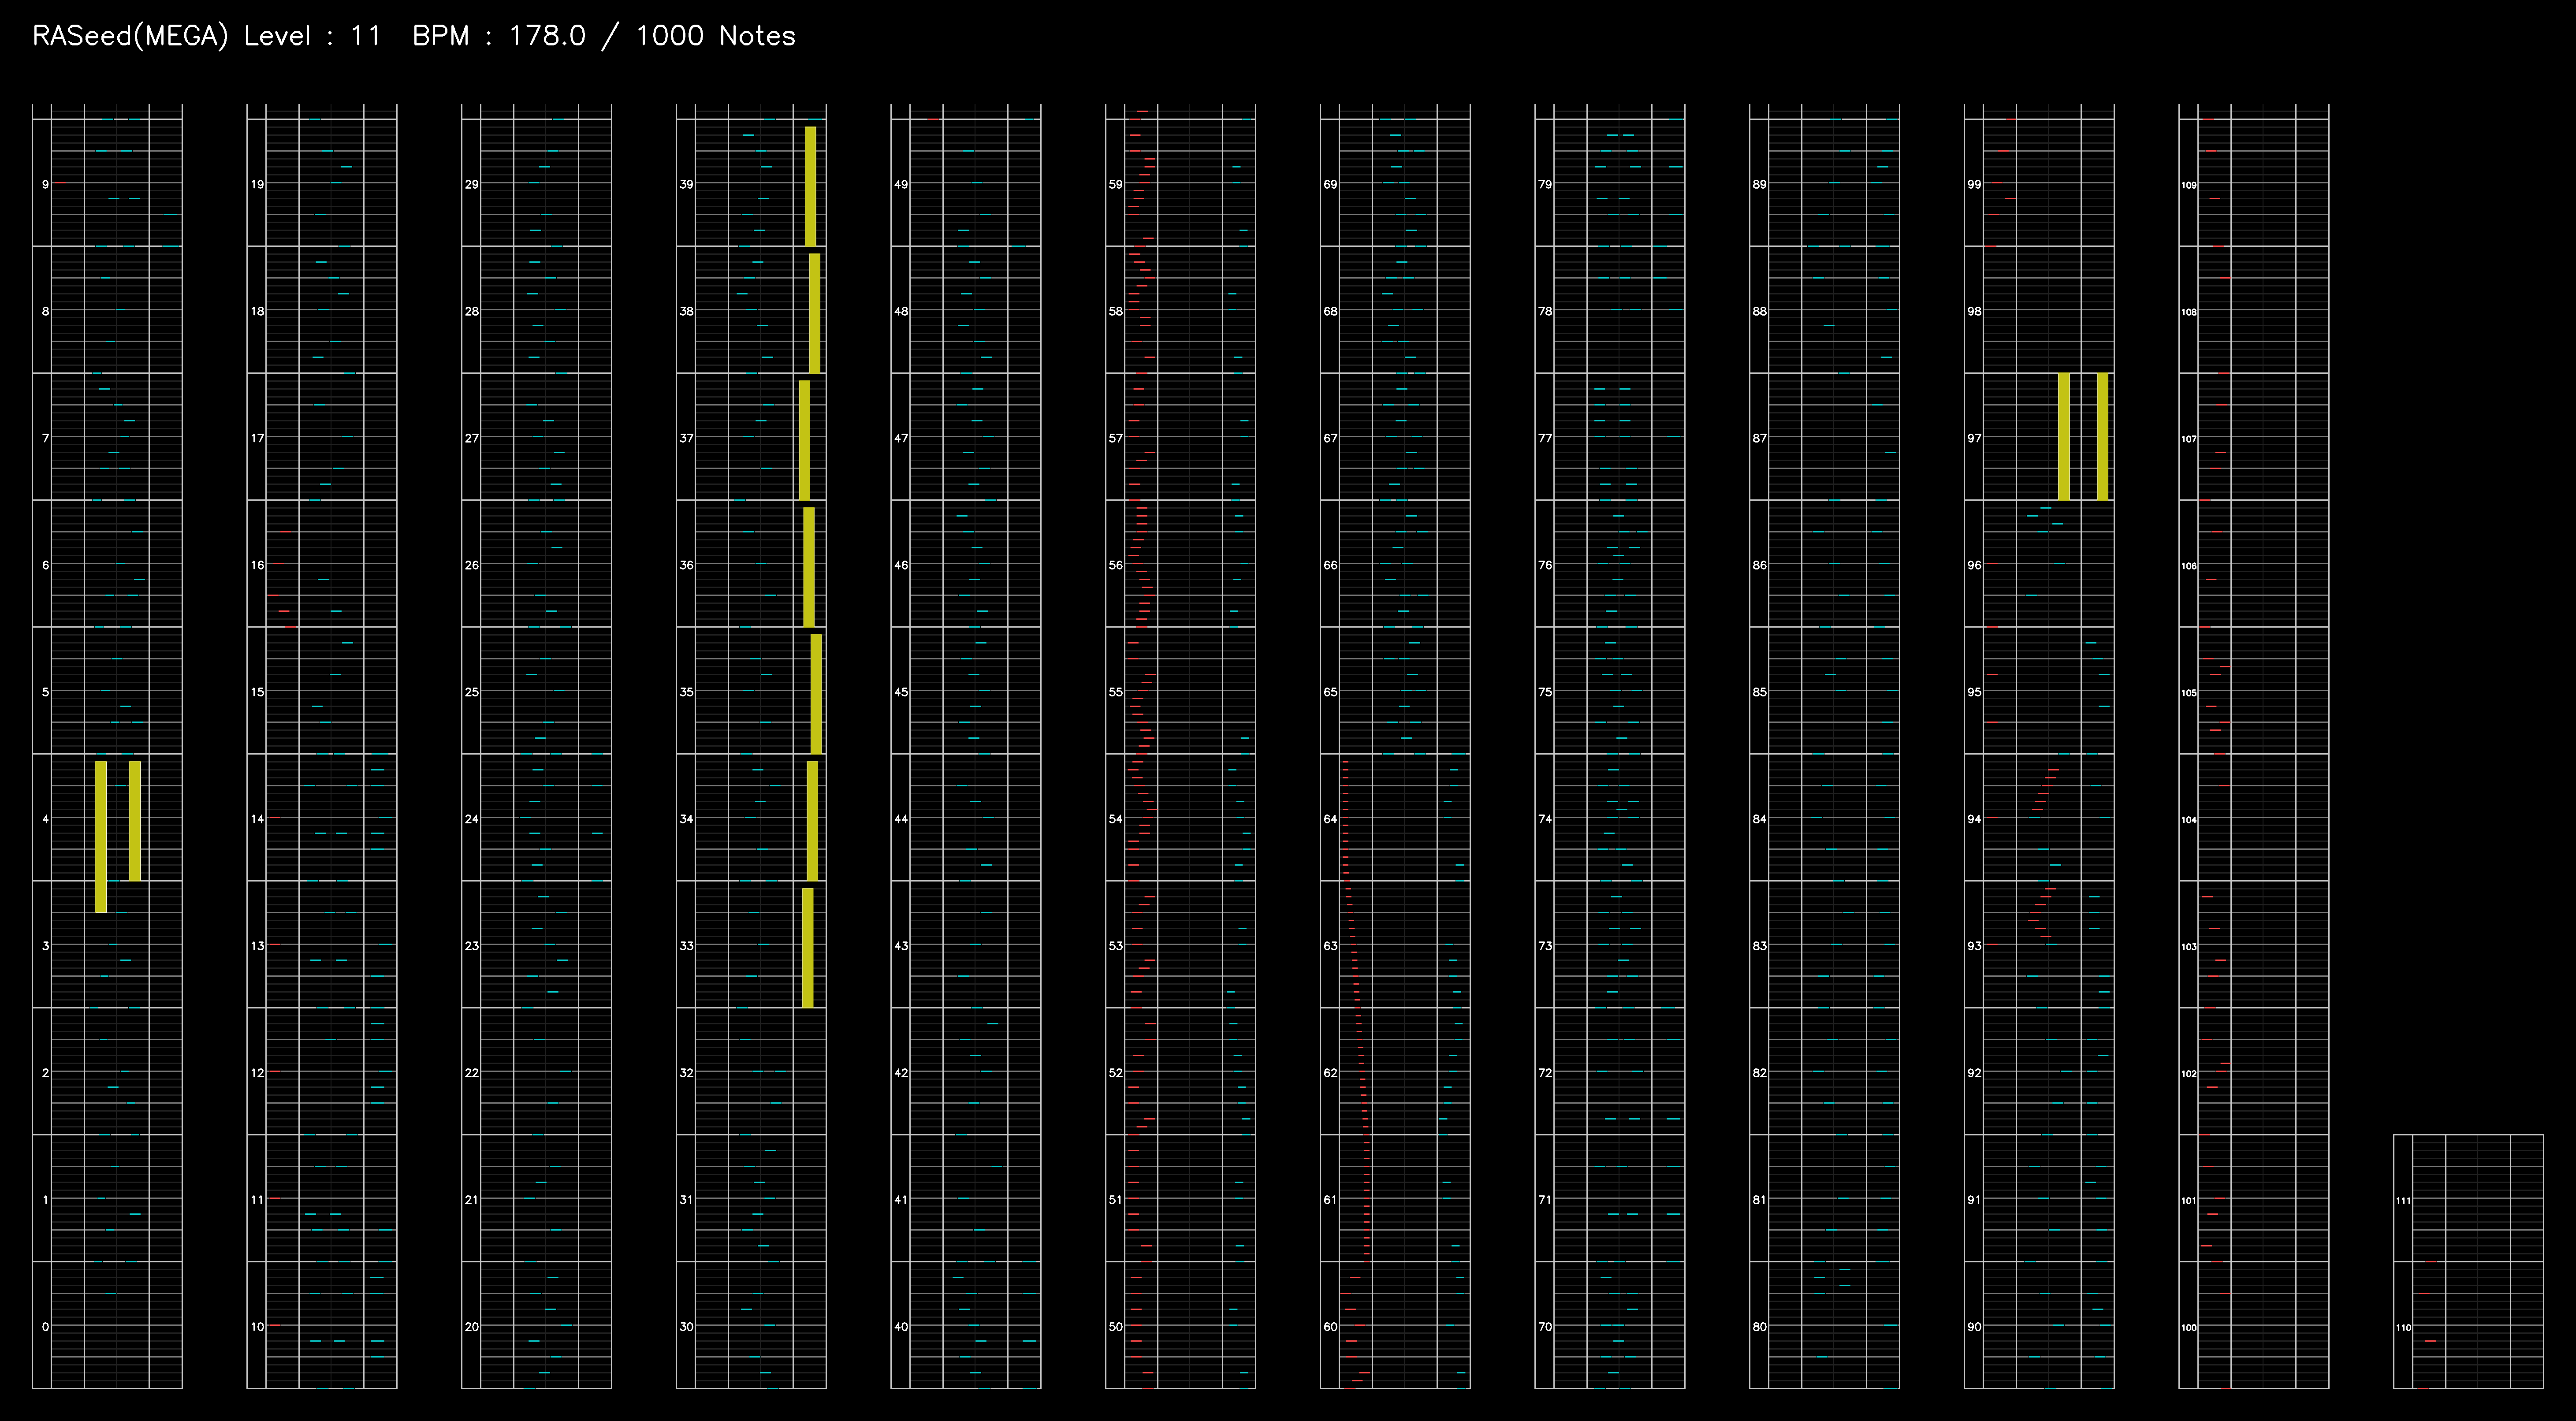This screenshot has width=2576, height=1421.
Task: Click measure number 13 label
Action: click(x=258, y=946)
